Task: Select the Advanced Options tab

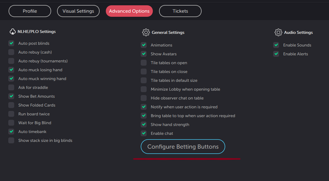Action: pos(129,11)
